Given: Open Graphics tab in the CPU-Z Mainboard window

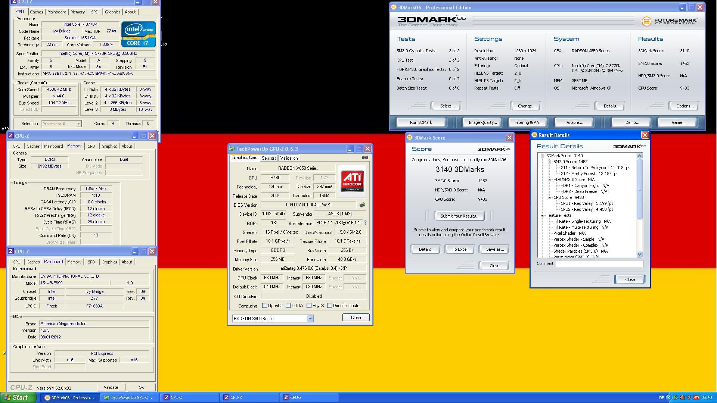Looking at the screenshot, I should pyautogui.click(x=109, y=262).
